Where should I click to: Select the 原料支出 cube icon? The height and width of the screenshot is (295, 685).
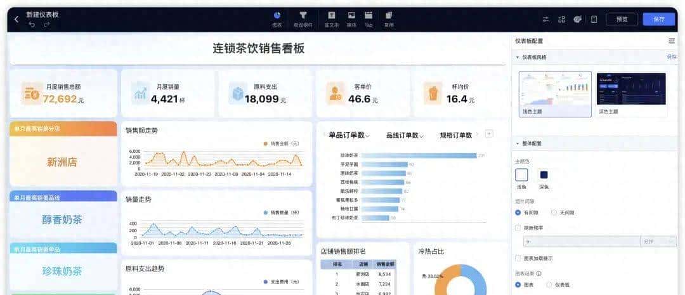pos(238,93)
